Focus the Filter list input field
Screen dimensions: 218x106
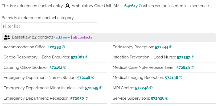point(50,26)
